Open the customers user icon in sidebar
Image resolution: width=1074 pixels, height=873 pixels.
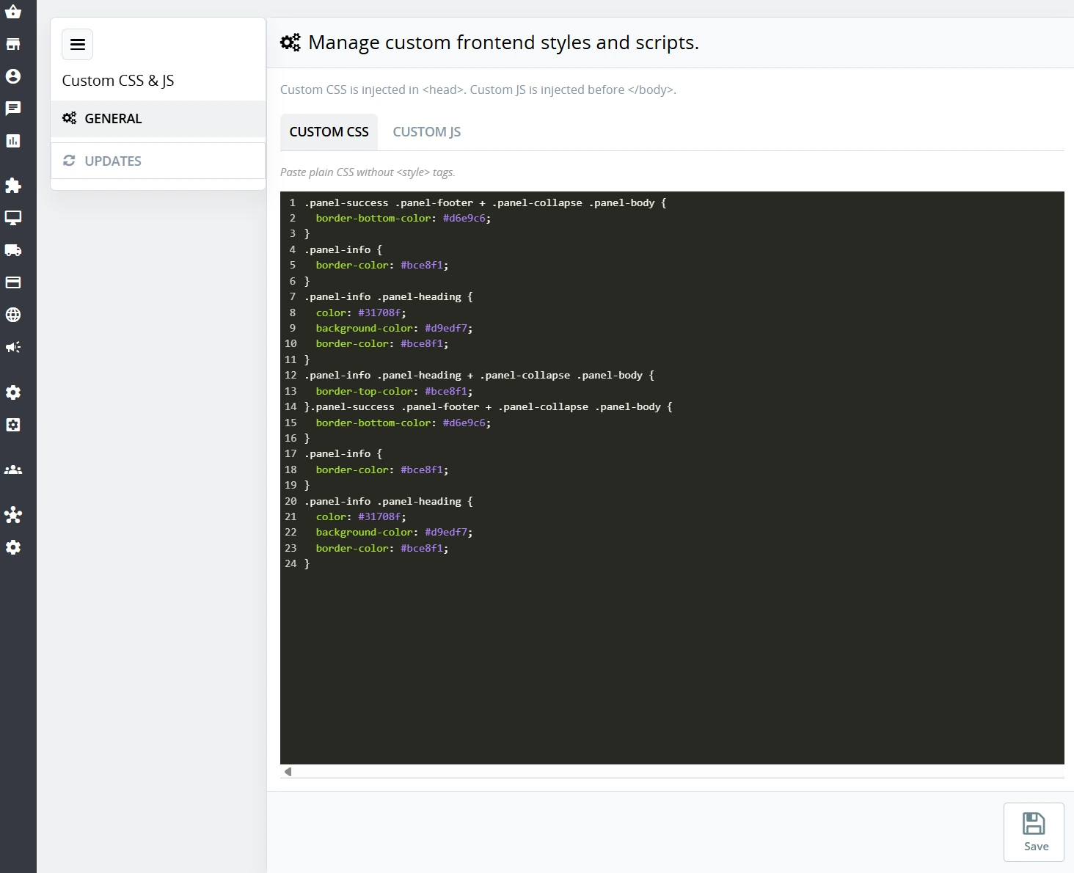(x=13, y=76)
